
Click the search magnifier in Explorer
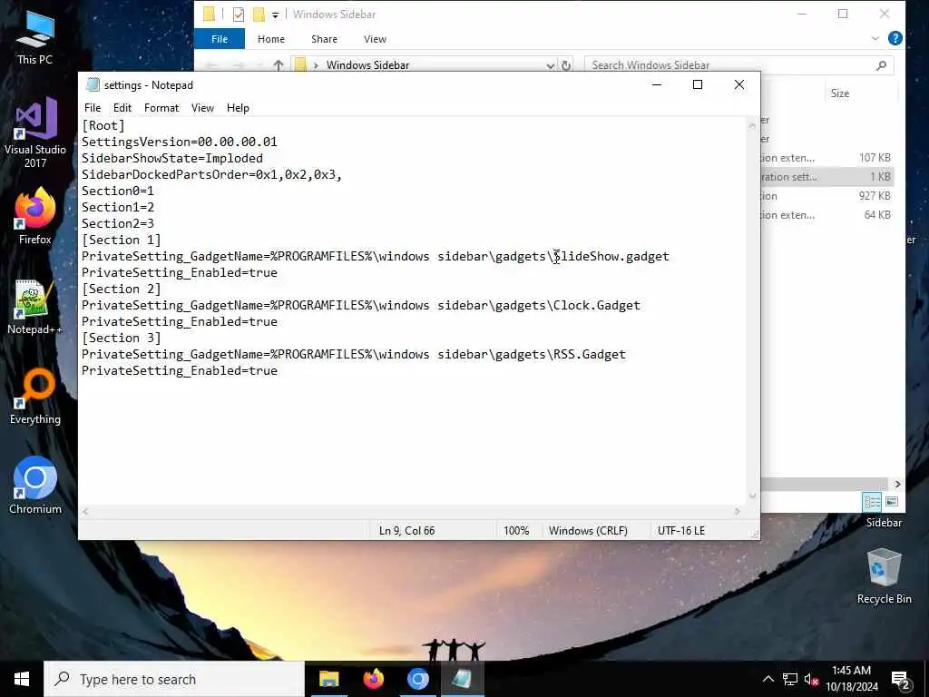pos(882,65)
